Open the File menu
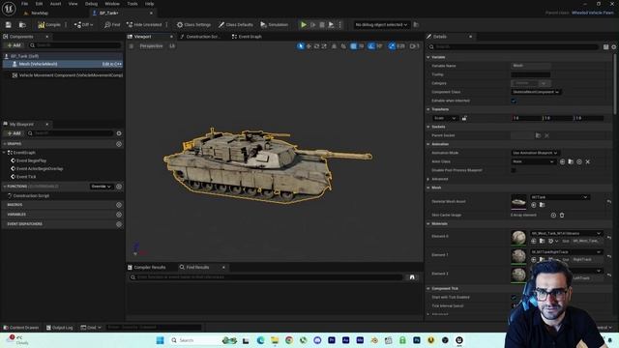Screen dimensions: 619x348 coord(24,4)
